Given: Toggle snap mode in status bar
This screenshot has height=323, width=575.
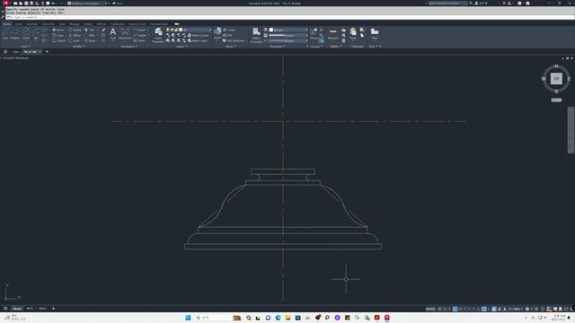Looking at the screenshot, I should pos(445,309).
